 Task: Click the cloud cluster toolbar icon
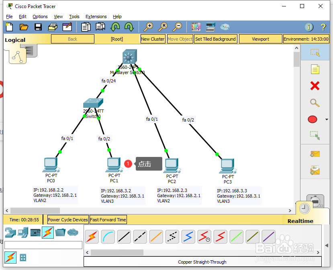pyautogui.click(x=225, y=27)
